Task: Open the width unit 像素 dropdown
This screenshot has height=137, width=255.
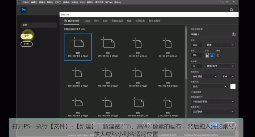Action: coord(220,45)
